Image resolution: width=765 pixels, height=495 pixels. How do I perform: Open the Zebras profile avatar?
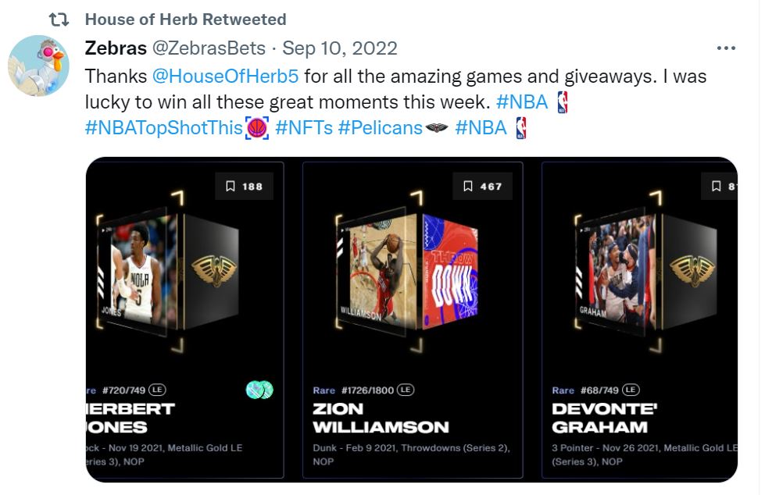click(x=38, y=66)
